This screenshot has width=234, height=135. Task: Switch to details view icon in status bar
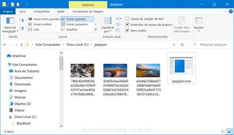pyautogui.click(x=224, y=131)
